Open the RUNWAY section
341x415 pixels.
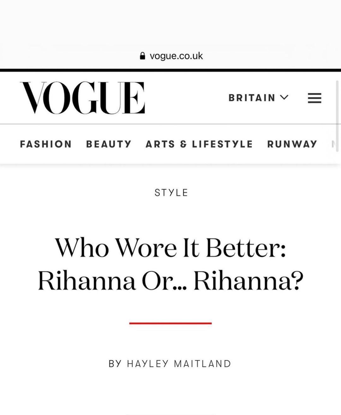point(292,144)
